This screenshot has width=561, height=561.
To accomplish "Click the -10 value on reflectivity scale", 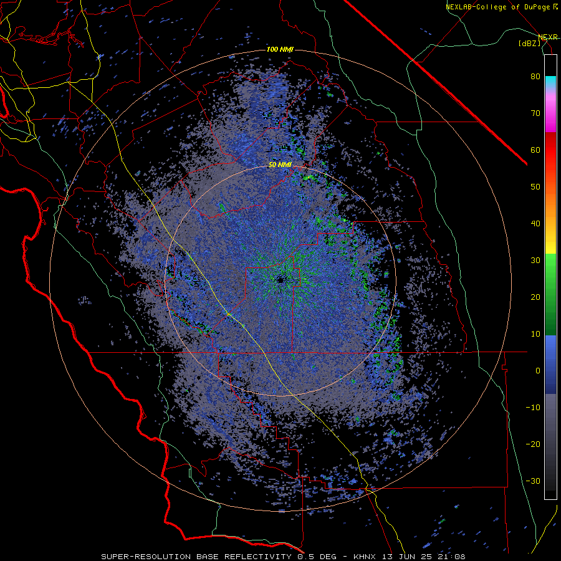I will (533, 408).
